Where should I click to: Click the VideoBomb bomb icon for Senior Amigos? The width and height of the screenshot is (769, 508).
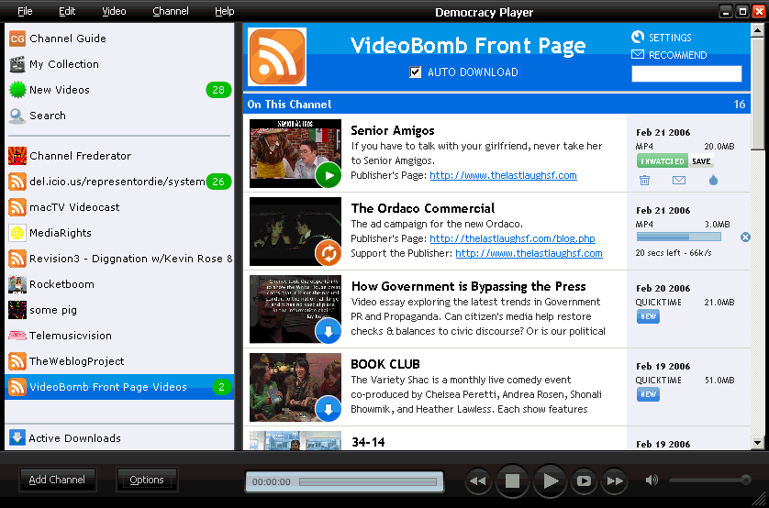click(x=713, y=181)
